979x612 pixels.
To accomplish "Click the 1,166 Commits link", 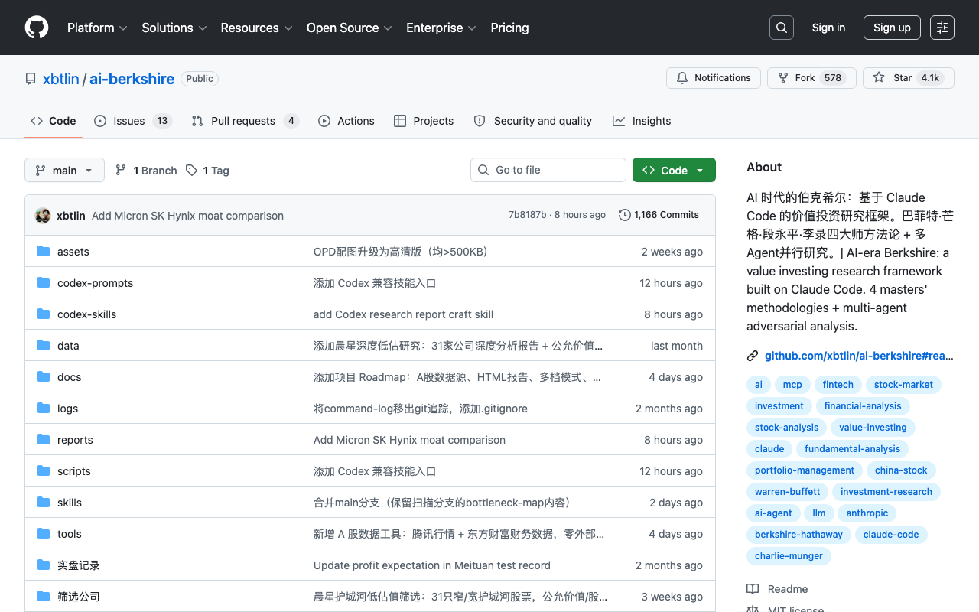I will tap(659, 215).
